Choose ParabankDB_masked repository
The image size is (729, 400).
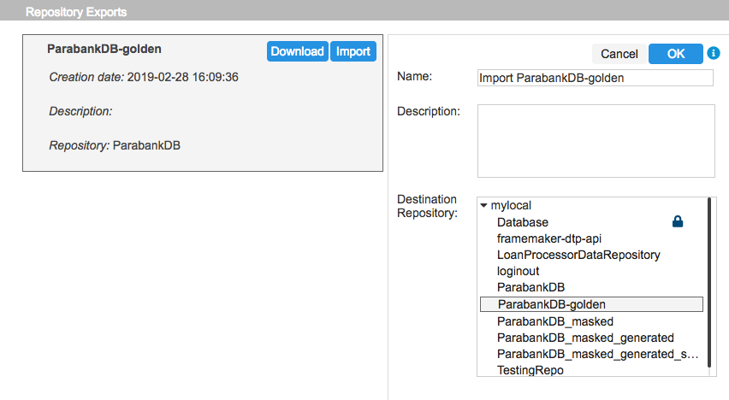click(x=555, y=321)
